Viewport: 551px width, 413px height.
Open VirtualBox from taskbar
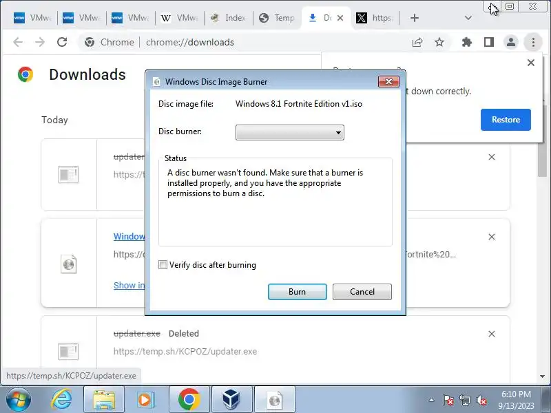[x=231, y=400]
